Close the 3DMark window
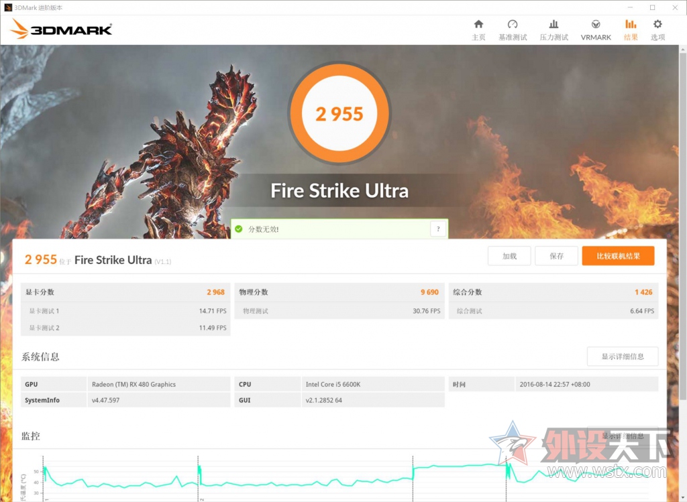687x502 pixels. coord(675,7)
